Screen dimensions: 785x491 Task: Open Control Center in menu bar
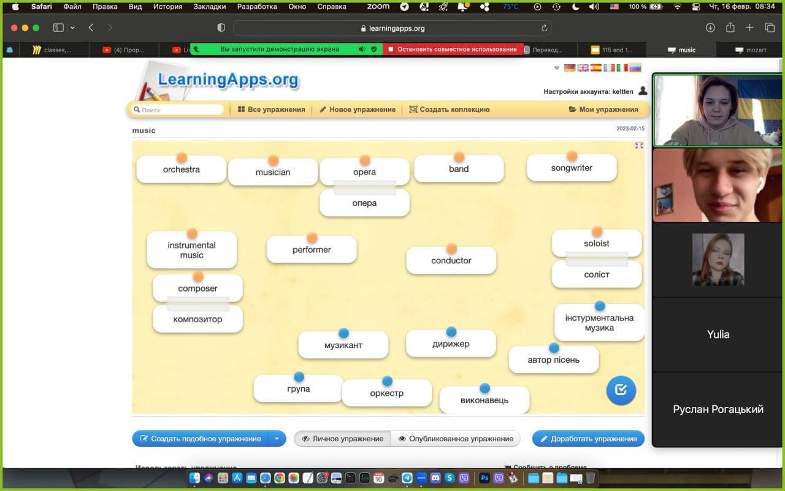(695, 7)
